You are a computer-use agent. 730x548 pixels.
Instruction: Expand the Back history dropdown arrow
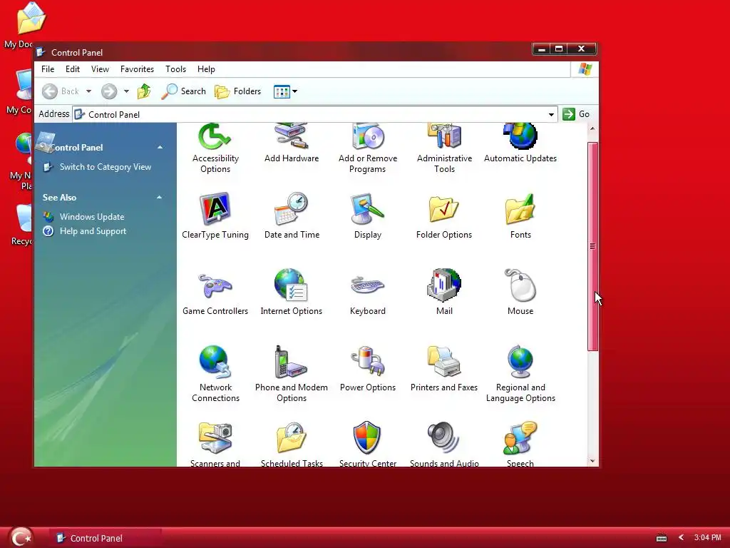pyautogui.click(x=88, y=91)
